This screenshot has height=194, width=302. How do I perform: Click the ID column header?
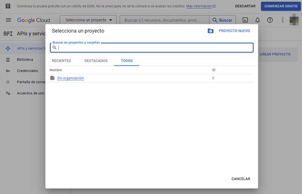pos(214,70)
